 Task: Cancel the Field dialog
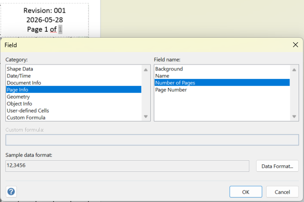(282, 192)
